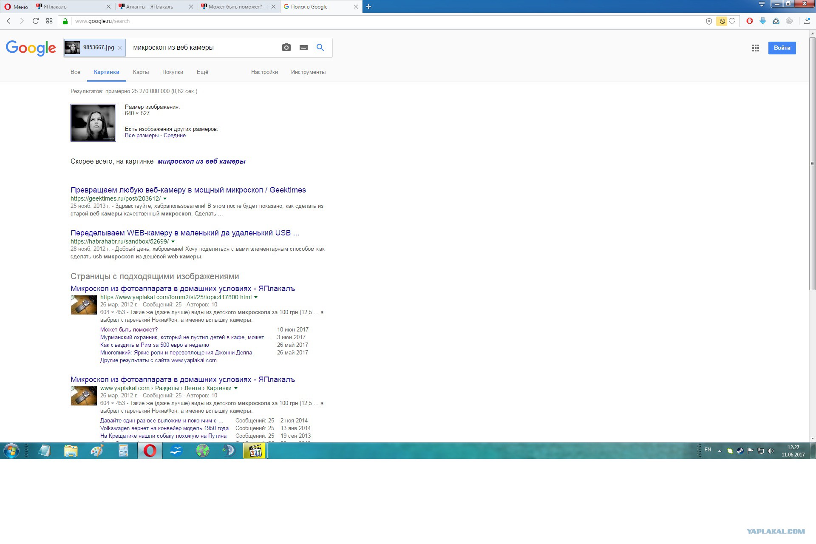Close the Поиск в Google tab
This screenshot has height=544, width=816.
click(356, 7)
